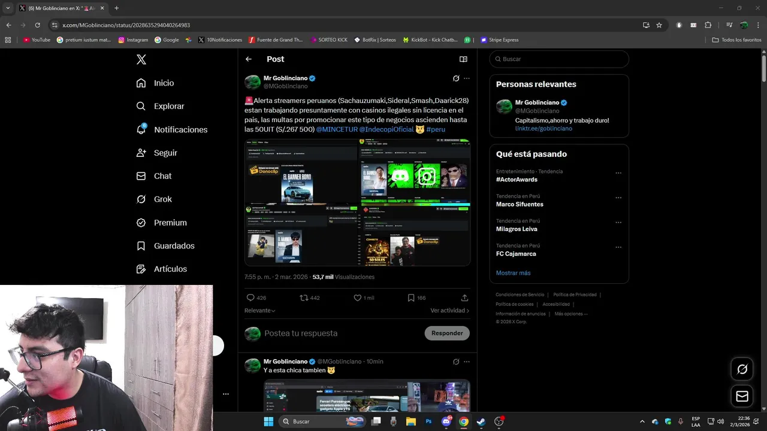This screenshot has width=767, height=431.
Task: Click the Artículos sidebar icon
Action: (141, 269)
